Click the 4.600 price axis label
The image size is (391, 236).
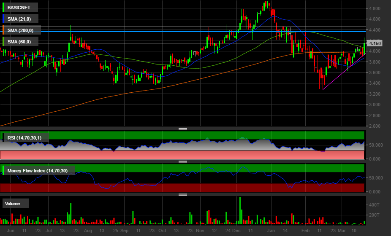pyautogui.click(x=375, y=19)
